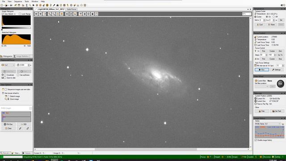The width and height of the screenshot is (286, 161).
Task: Click the Warm button in Temperature panel
Action: [x=271, y=25]
